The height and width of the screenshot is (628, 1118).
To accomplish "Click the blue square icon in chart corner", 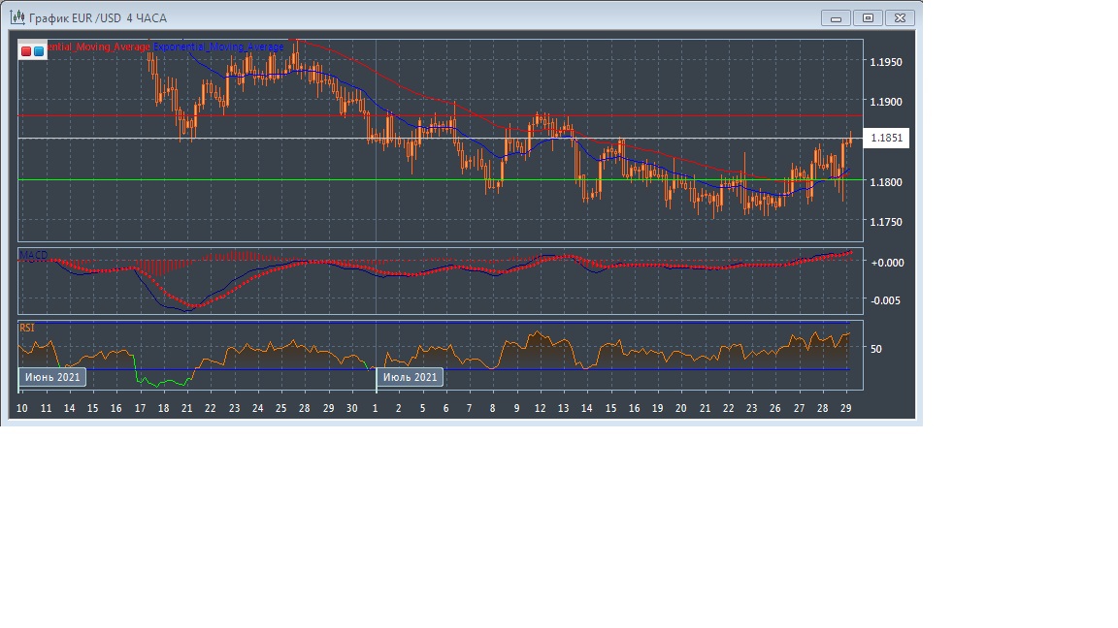I will [x=39, y=50].
